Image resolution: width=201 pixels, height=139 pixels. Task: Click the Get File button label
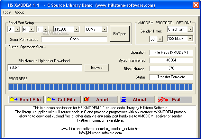click(66, 99)
